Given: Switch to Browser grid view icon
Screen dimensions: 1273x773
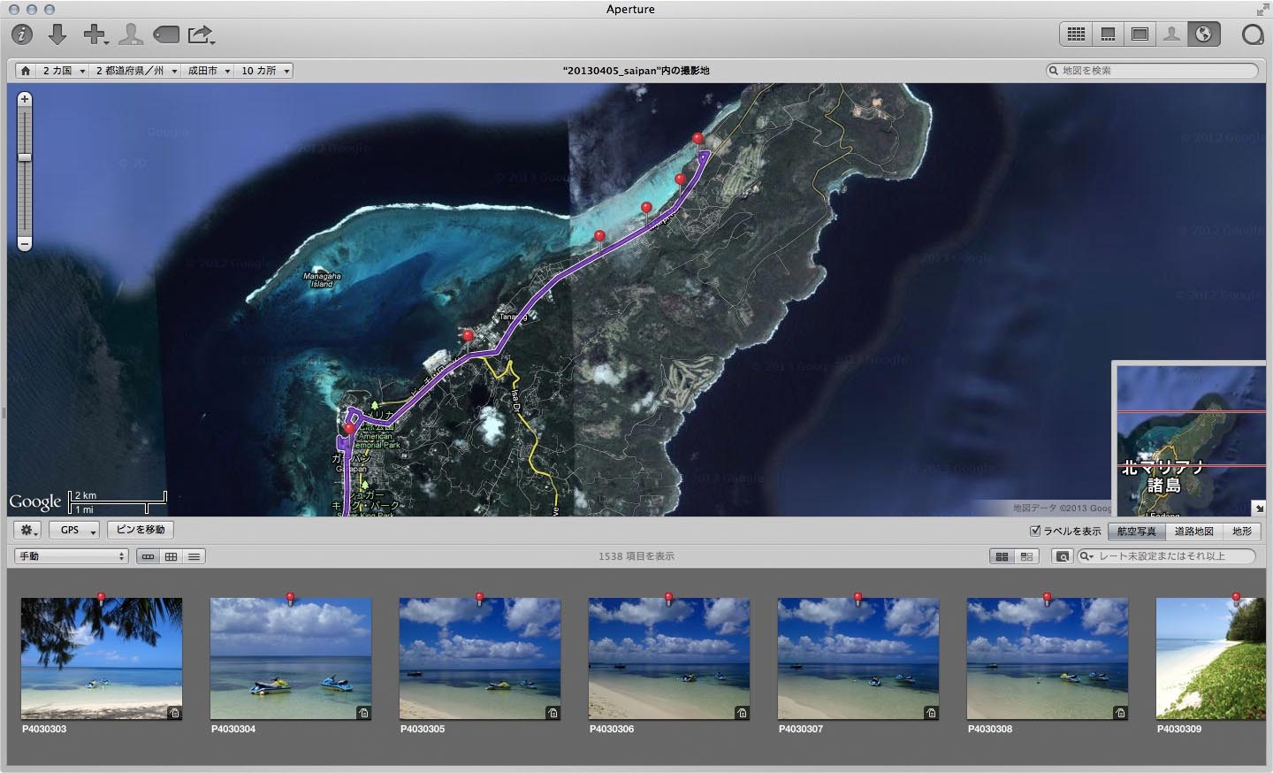Looking at the screenshot, I should click(1076, 34).
